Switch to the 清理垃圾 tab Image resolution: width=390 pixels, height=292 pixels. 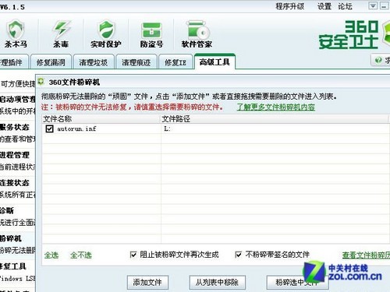click(x=94, y=62)
